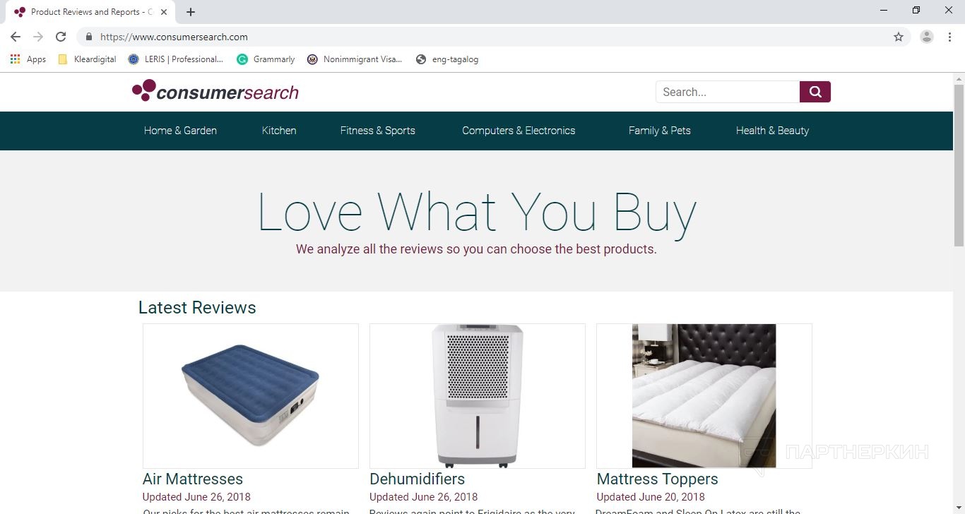965x514 pixels.
Task: Reload the page with refresh icon
Action: (61, 37)
